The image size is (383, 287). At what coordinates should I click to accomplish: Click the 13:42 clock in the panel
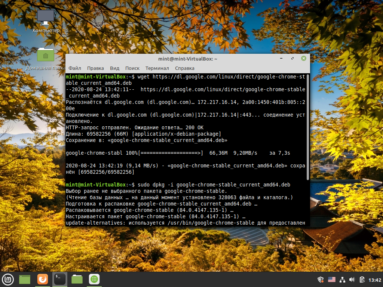[x=375, y=280]
